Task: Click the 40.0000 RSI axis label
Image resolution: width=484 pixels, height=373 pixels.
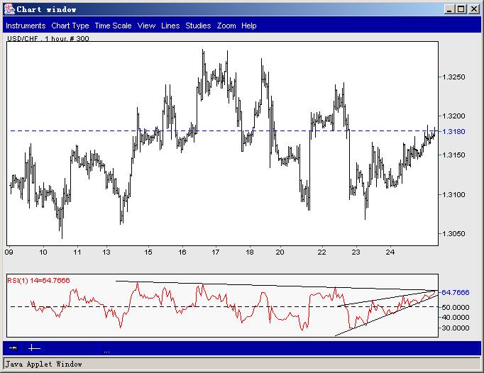Action: (x=456, y=317)
